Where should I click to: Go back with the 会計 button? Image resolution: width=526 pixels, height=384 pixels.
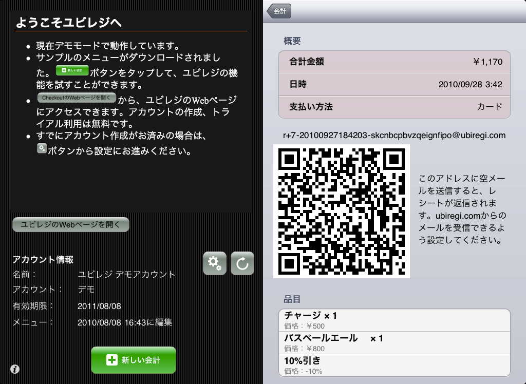(279, 11)
